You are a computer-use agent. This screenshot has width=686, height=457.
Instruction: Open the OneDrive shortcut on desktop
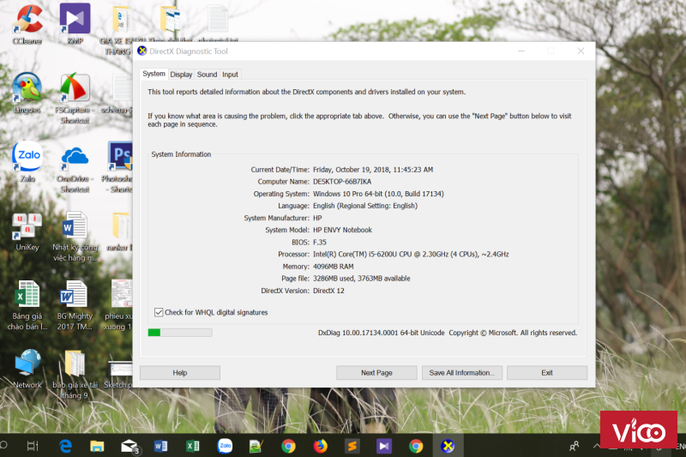75,170
